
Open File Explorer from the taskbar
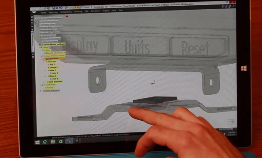click(53, 142)
